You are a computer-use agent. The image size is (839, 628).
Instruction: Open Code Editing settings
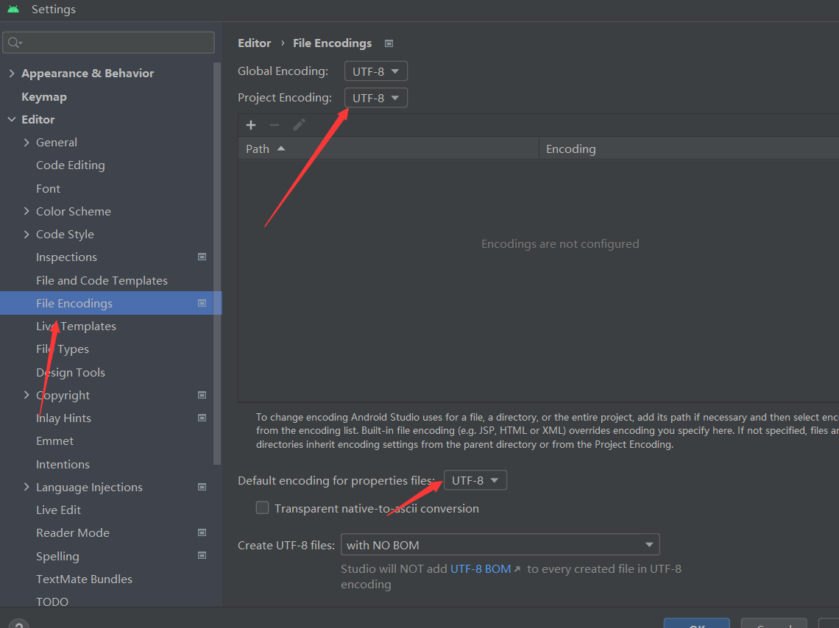(x=71, y=165)
